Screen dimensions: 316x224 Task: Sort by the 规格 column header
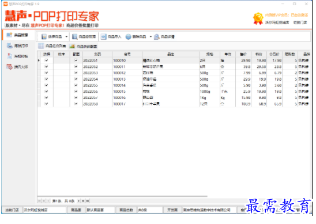coord(209,54)
